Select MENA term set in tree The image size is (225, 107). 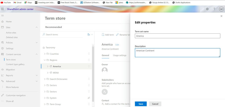click(x=56, y=73)
